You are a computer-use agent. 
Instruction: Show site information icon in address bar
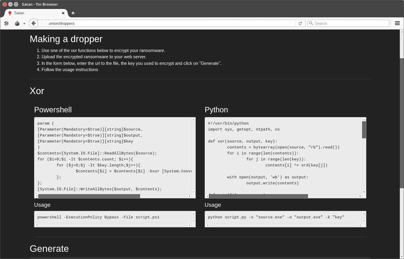[x=42, y=23]
